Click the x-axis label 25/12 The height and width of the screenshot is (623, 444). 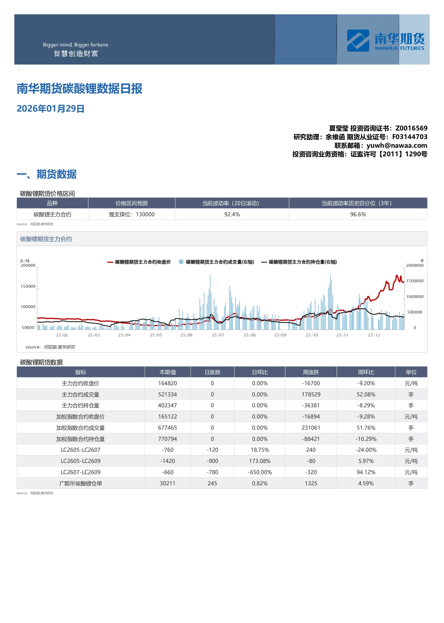pos(374,335)
